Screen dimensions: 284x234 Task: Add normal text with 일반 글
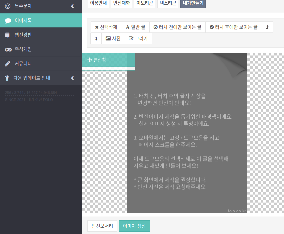click(x=135, y=27)
